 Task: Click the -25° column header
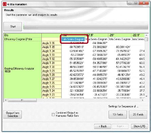coord(119,35)
